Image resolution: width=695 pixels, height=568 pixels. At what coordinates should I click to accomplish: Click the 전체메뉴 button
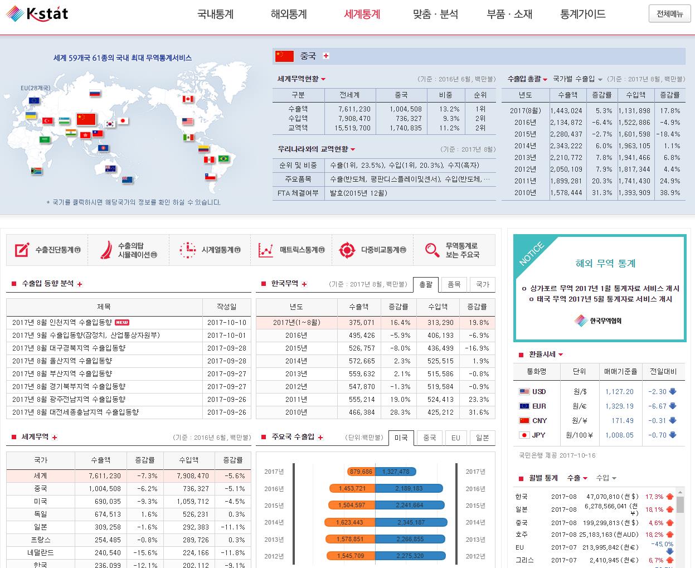670,14
